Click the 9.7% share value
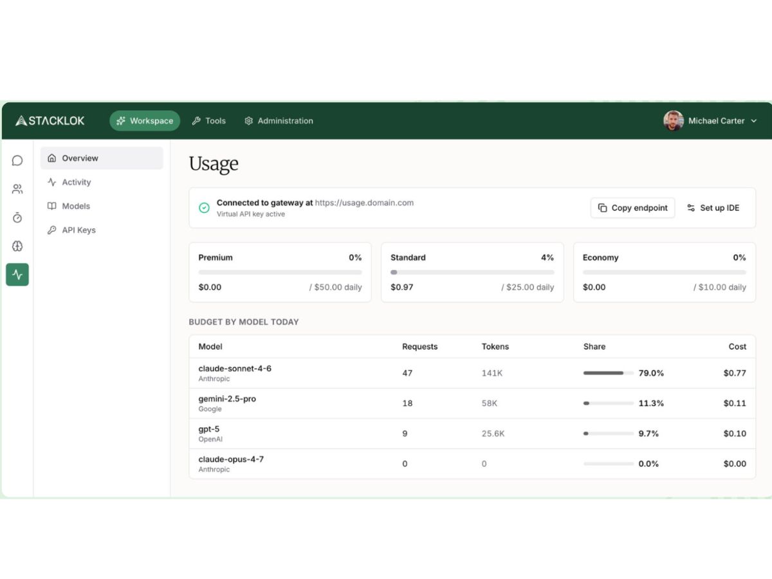This screenshot has height=579, width=772. pyautogui.click(x=648, y=434)
